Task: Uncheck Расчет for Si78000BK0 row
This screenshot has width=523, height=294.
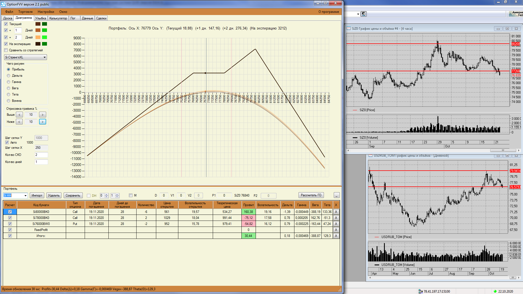Action: coord(10,218)
